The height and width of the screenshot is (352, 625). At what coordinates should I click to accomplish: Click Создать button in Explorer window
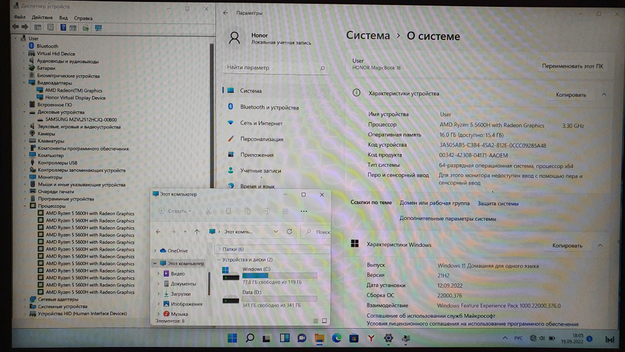click(x=176, y=211)
